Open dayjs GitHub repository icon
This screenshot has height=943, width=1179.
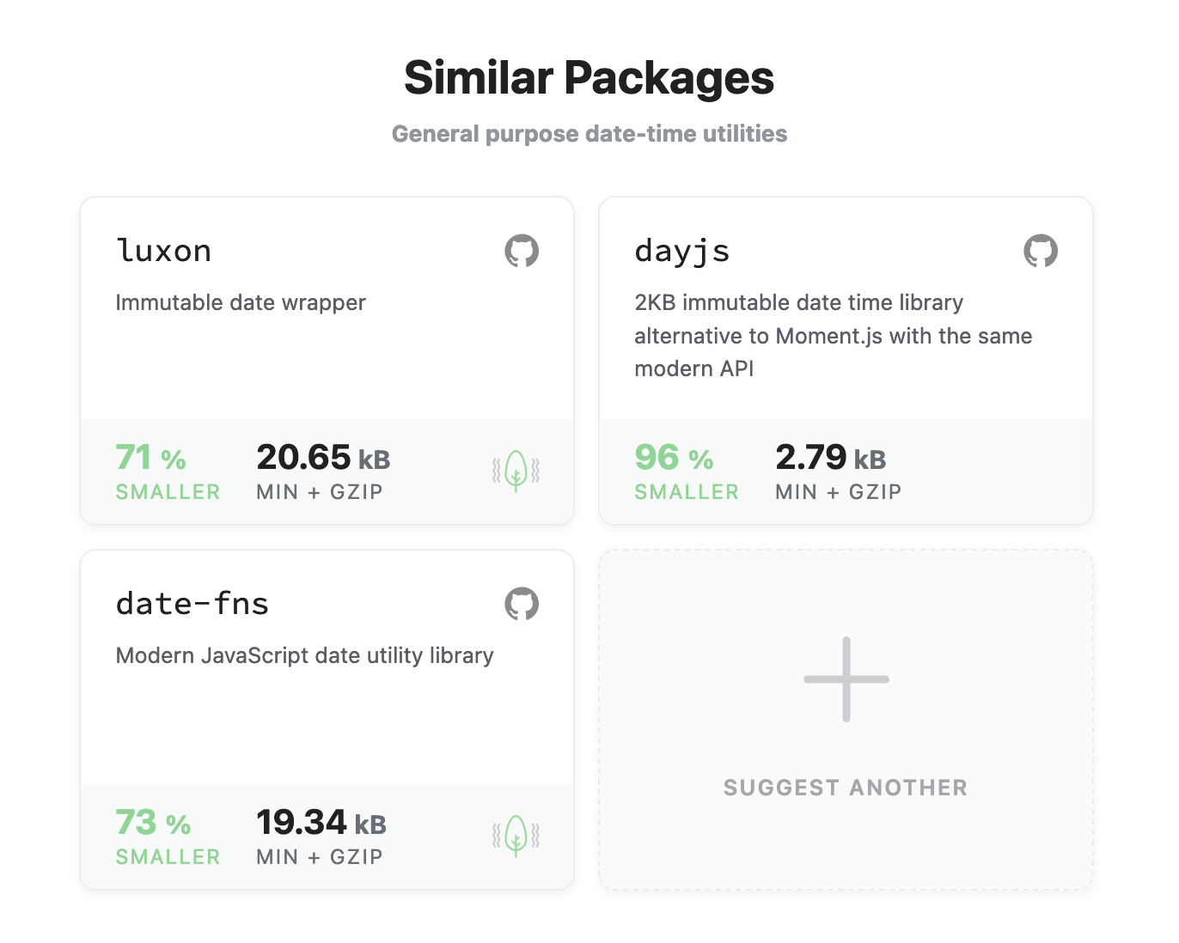pyautogui.click(x=1040, y=251)
